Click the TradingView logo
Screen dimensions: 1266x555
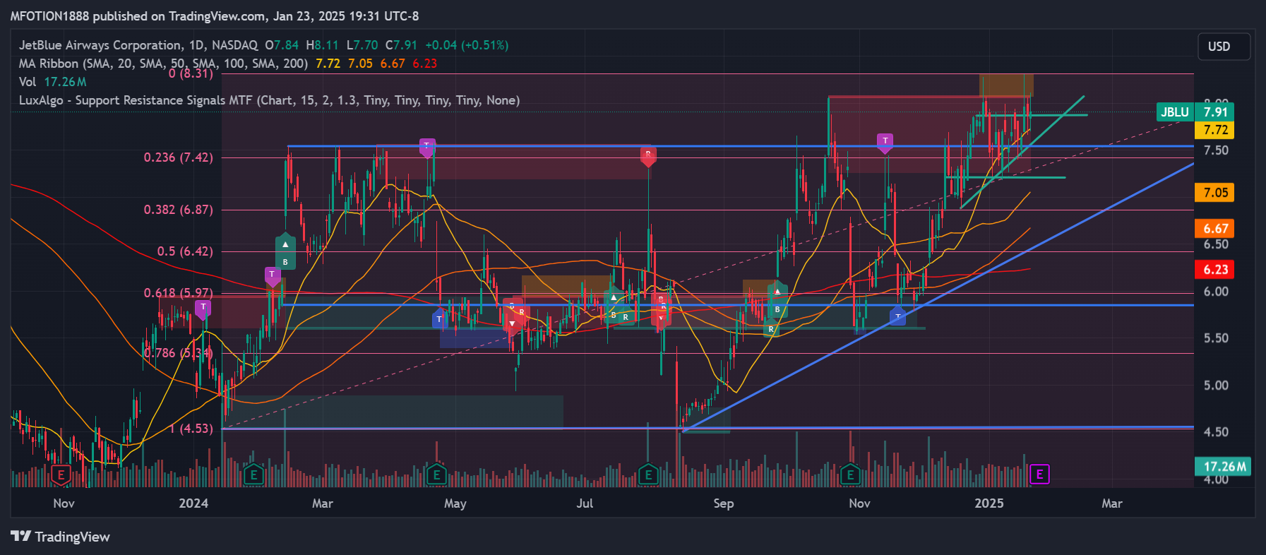pos(61,537)
